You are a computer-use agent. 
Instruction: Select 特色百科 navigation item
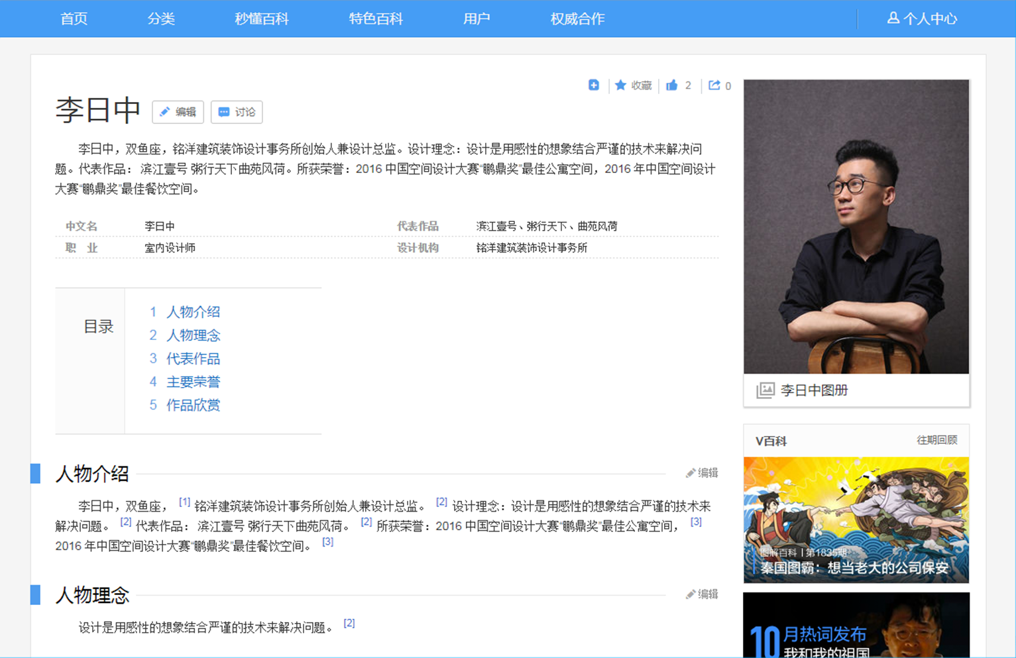(x=376, y=19)
